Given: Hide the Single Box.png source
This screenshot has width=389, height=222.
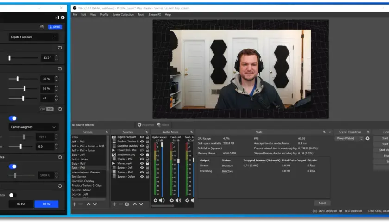Looking at the screenshot, I should [x=142, y=154].
